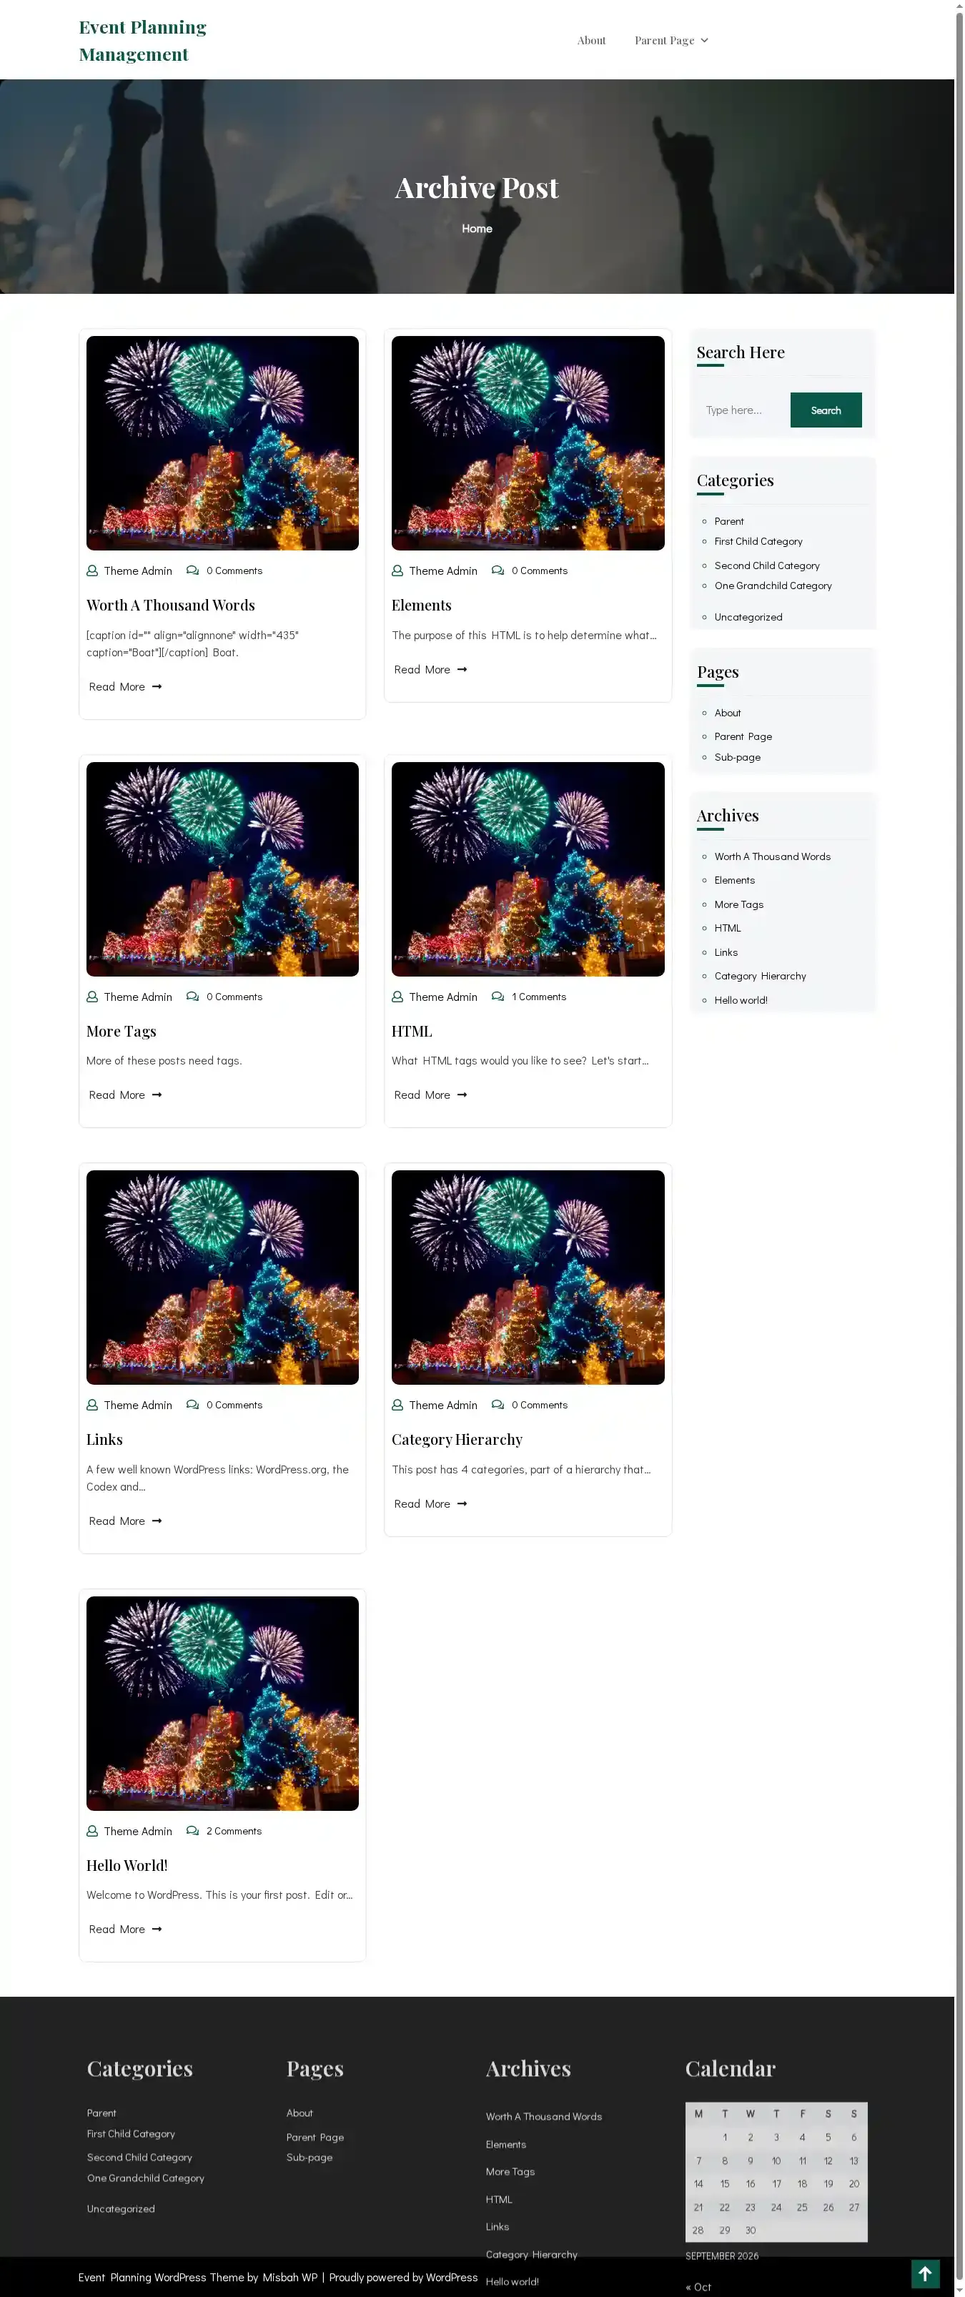Open the Elements post title
Image resolution: width=965 pixels, height=2297 pixels.
(x=422, y=606)
